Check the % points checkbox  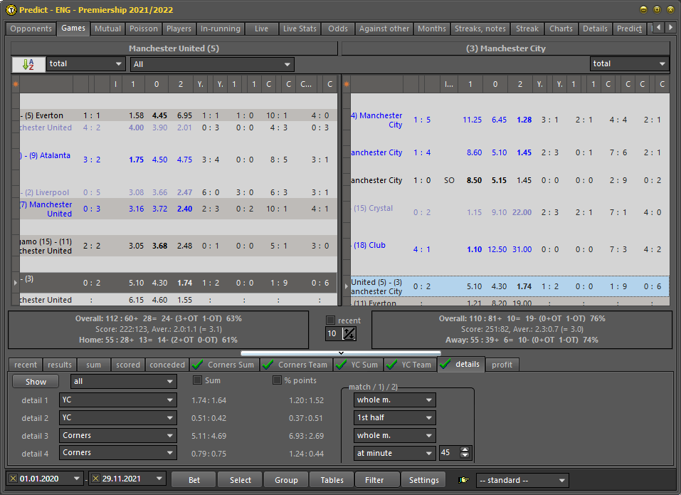click(x=278, y=380)
